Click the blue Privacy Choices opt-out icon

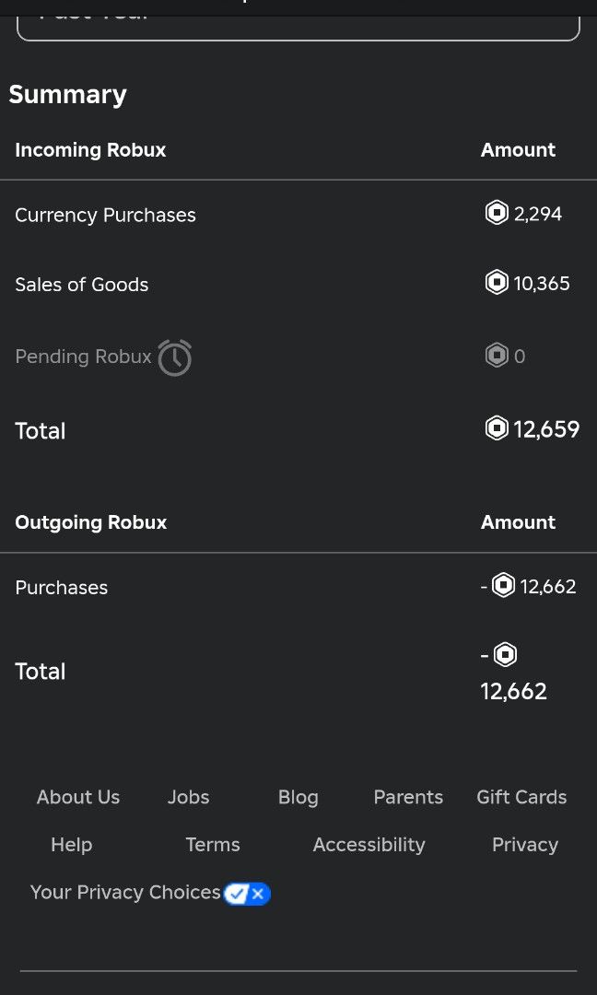coord(245,893)
